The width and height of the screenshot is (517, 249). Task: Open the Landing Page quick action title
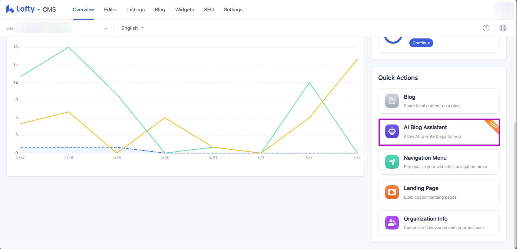(x=421, y=188)
